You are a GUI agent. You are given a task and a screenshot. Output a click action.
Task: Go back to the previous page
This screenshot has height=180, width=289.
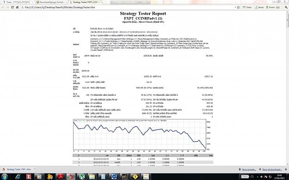(3, 7)
